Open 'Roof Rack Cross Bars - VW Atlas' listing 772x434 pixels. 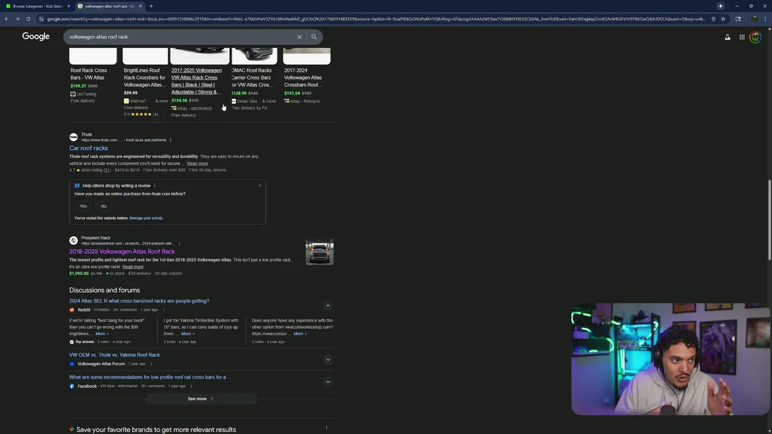point(89,74)
